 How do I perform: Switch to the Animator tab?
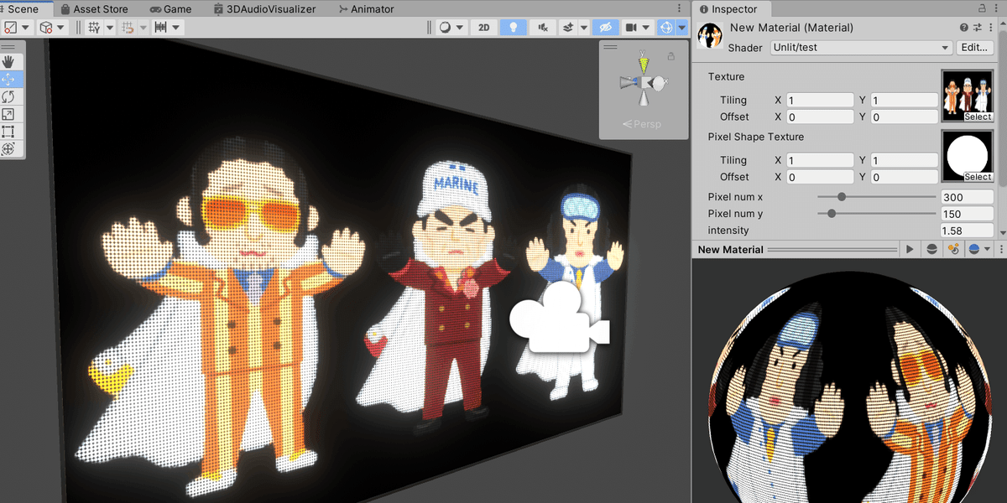[366, 9]
